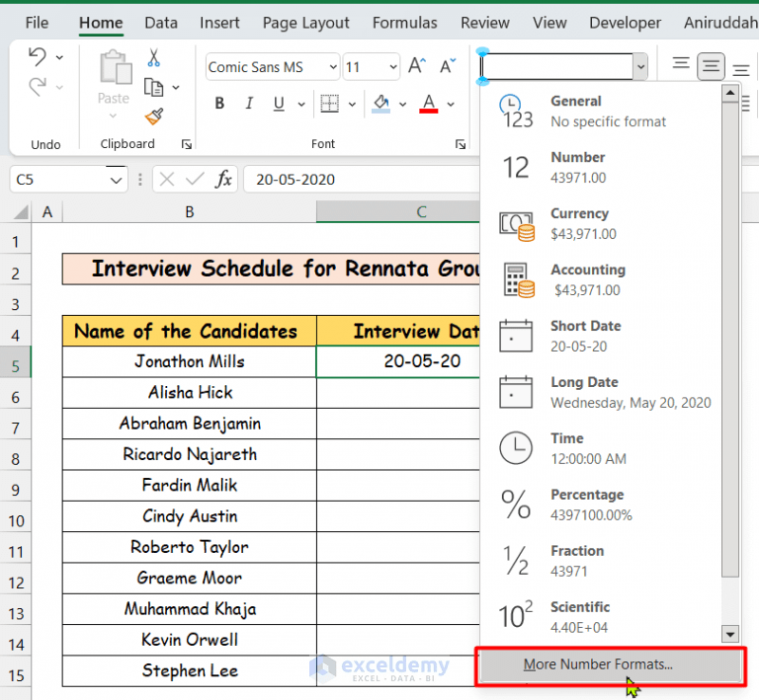Choose the Long Date format

point(601,392)
